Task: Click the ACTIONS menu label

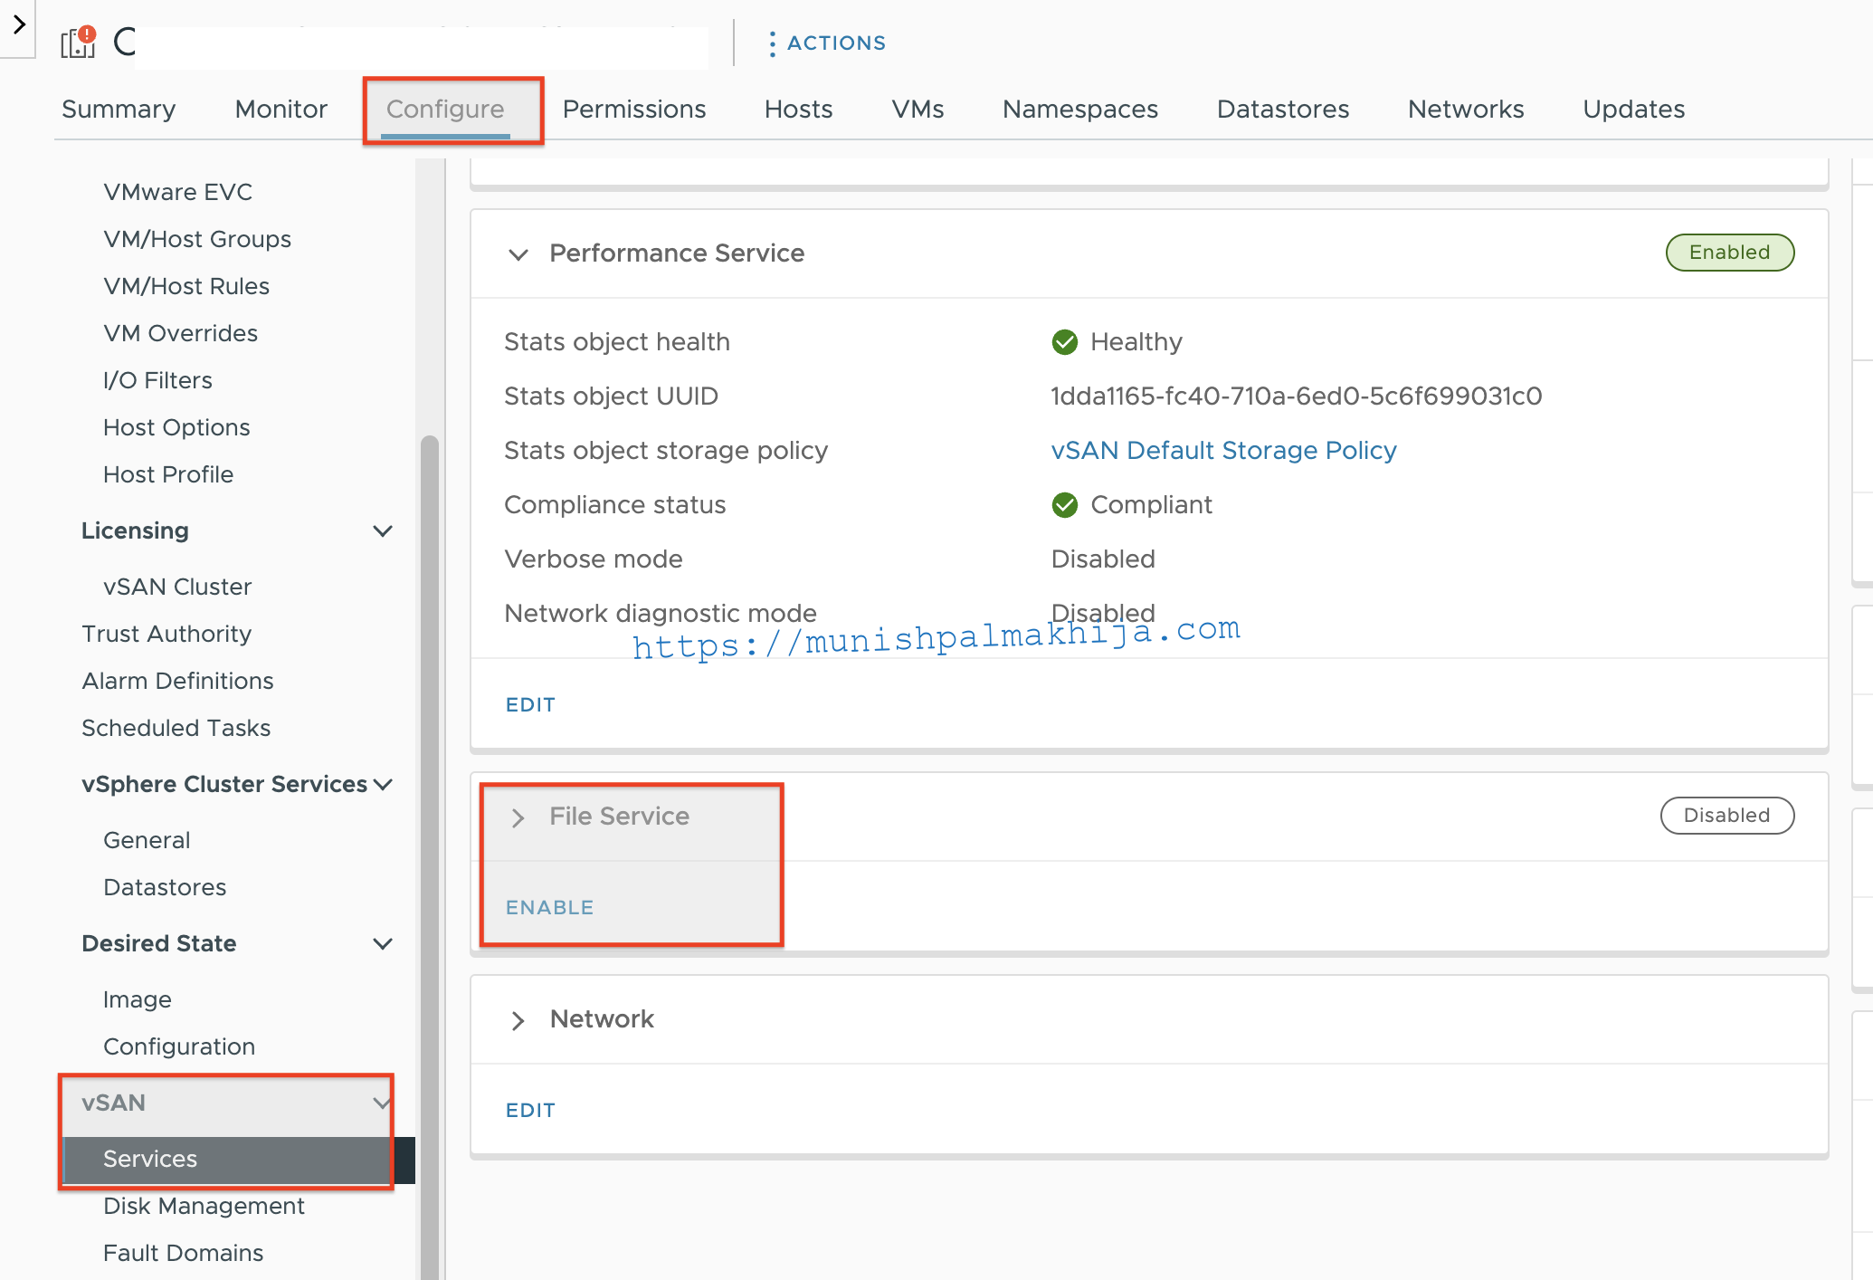Action: point(836,43)
